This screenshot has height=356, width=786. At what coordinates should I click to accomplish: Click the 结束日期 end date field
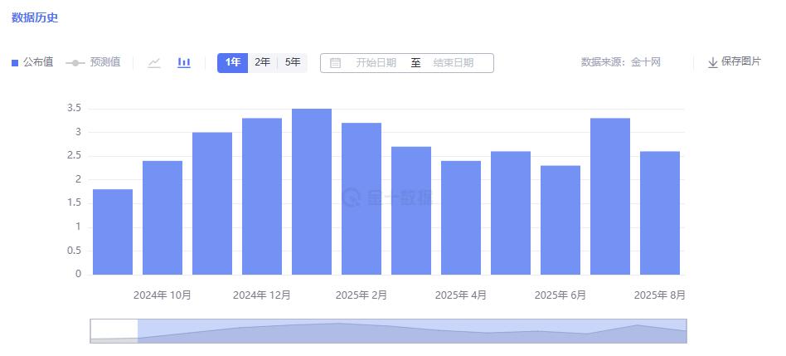454,63
